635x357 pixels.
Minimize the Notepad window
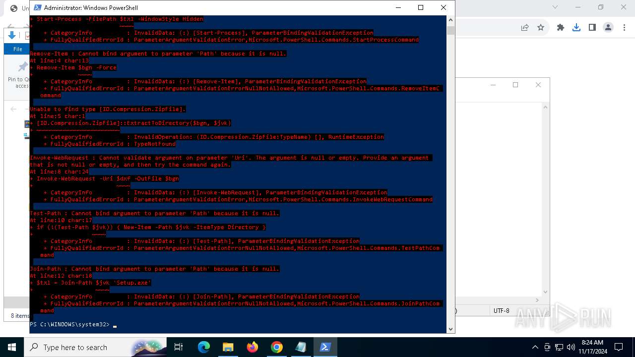493,85
